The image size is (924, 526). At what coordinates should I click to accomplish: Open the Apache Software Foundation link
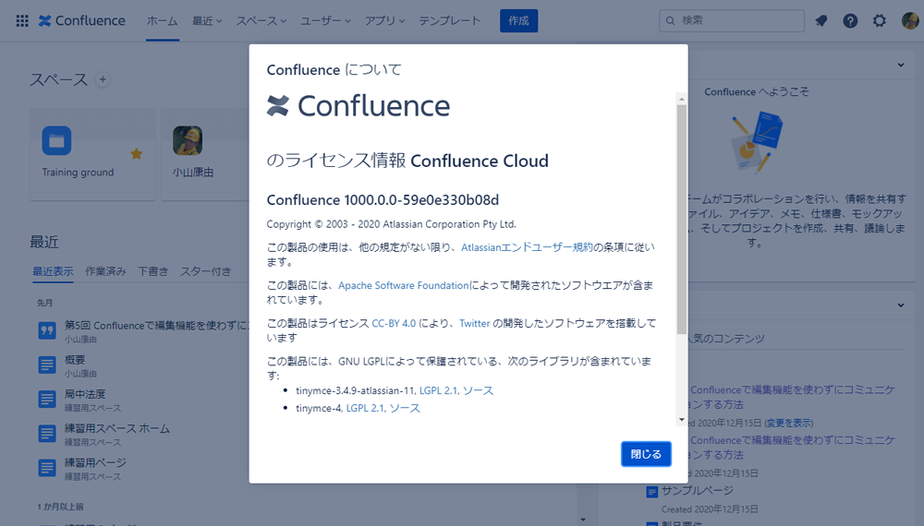point(404,285)
